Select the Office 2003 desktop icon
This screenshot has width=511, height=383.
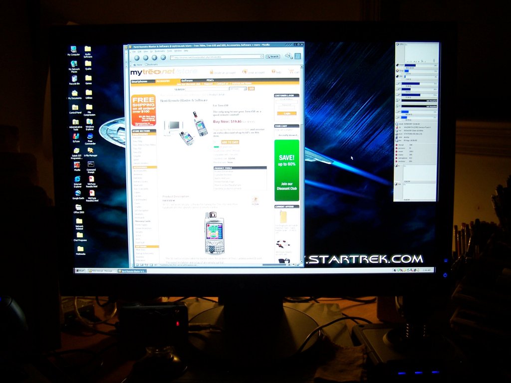point(78,209)
